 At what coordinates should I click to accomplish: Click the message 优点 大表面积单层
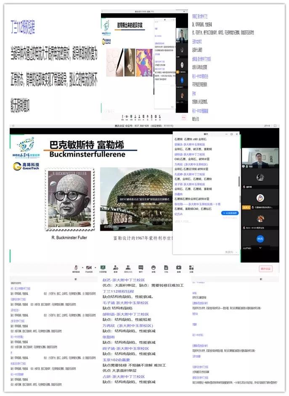click(119, 370)
